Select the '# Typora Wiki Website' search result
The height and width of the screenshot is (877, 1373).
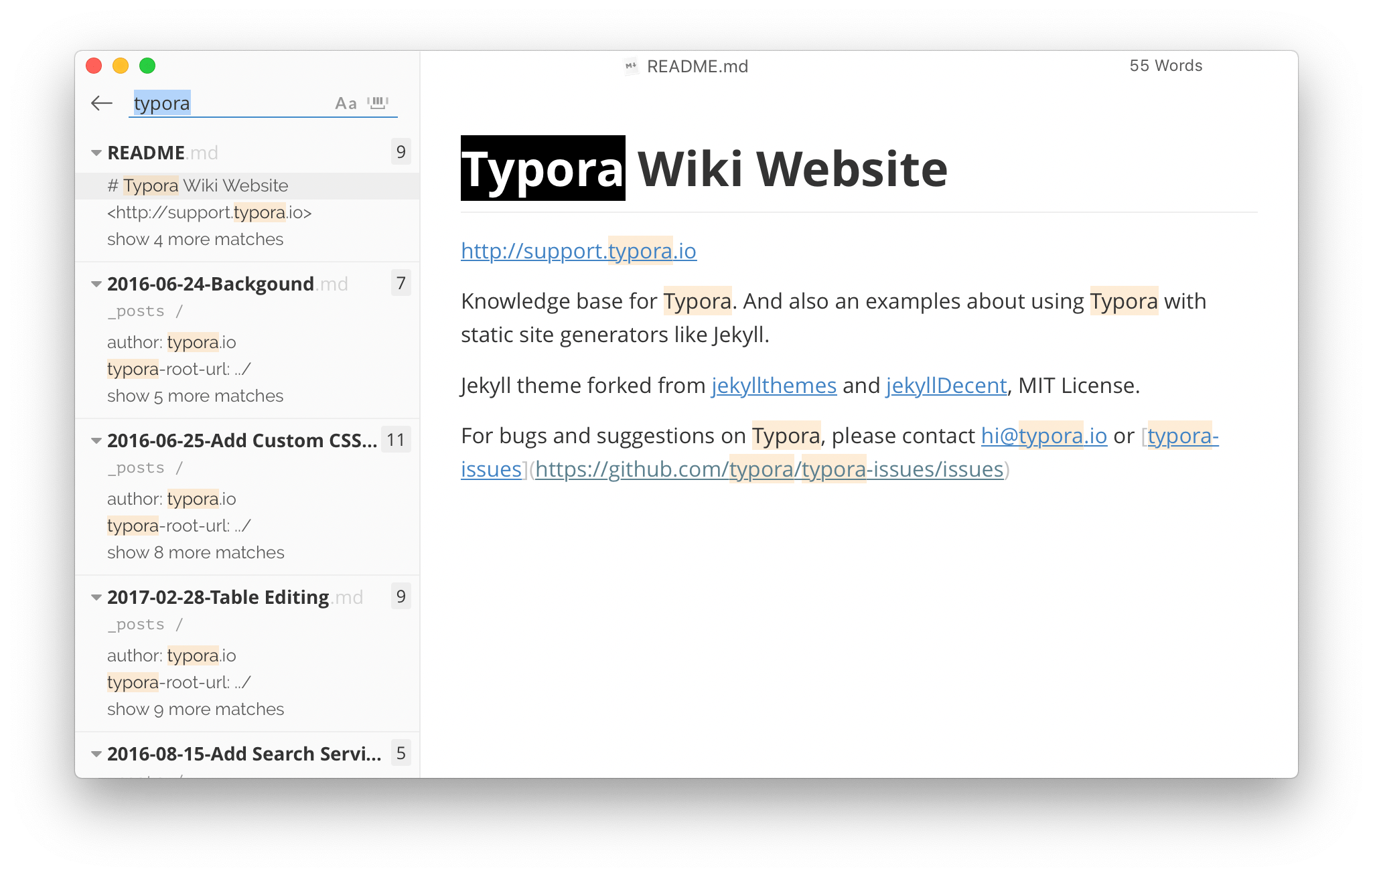[198, 186]
